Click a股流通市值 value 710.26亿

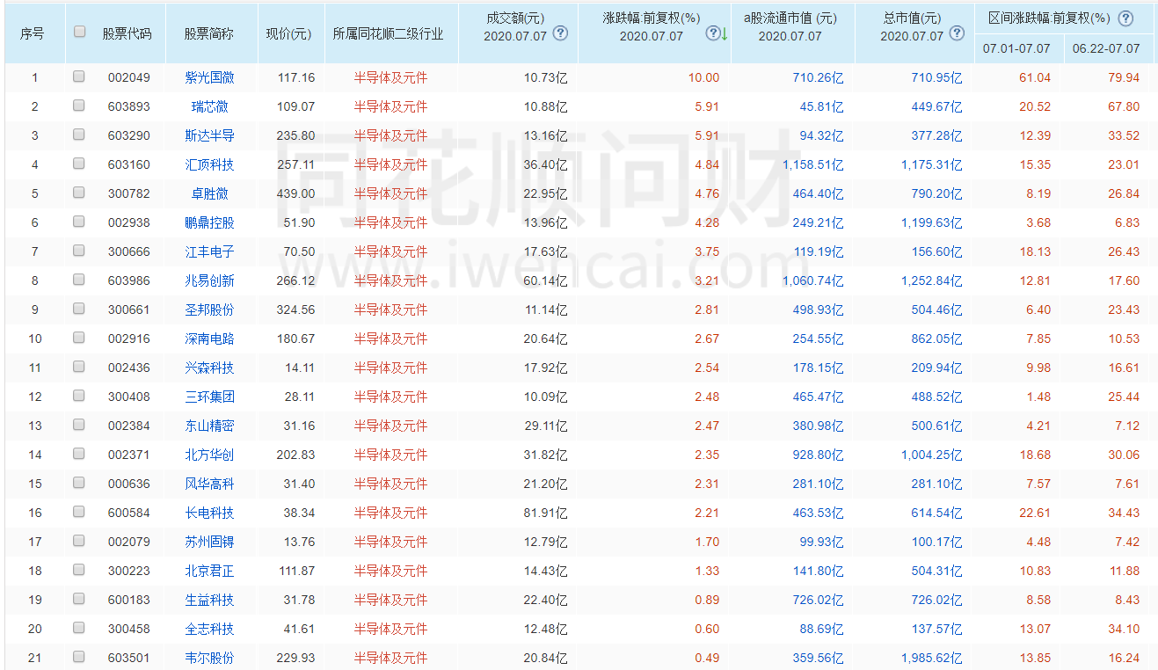pos(819,77)
